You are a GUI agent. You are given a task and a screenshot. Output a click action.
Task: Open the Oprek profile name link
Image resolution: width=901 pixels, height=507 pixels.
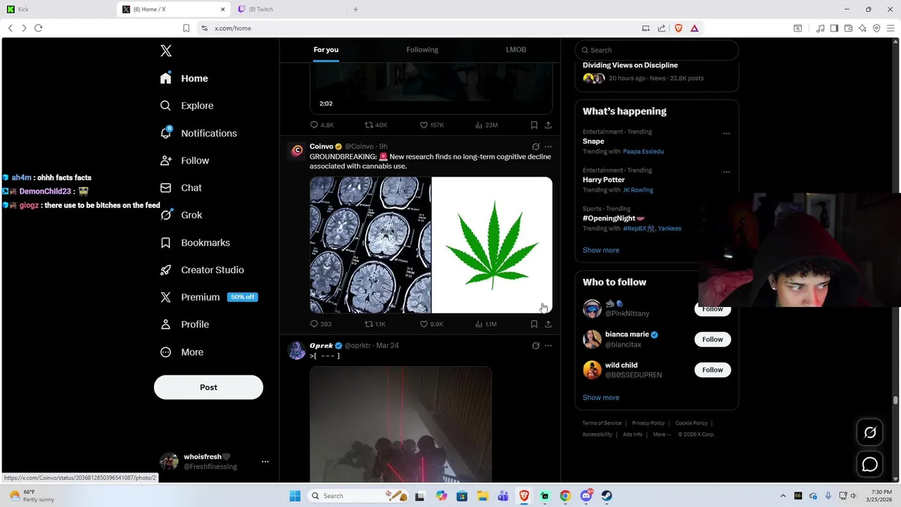(321, 346)
